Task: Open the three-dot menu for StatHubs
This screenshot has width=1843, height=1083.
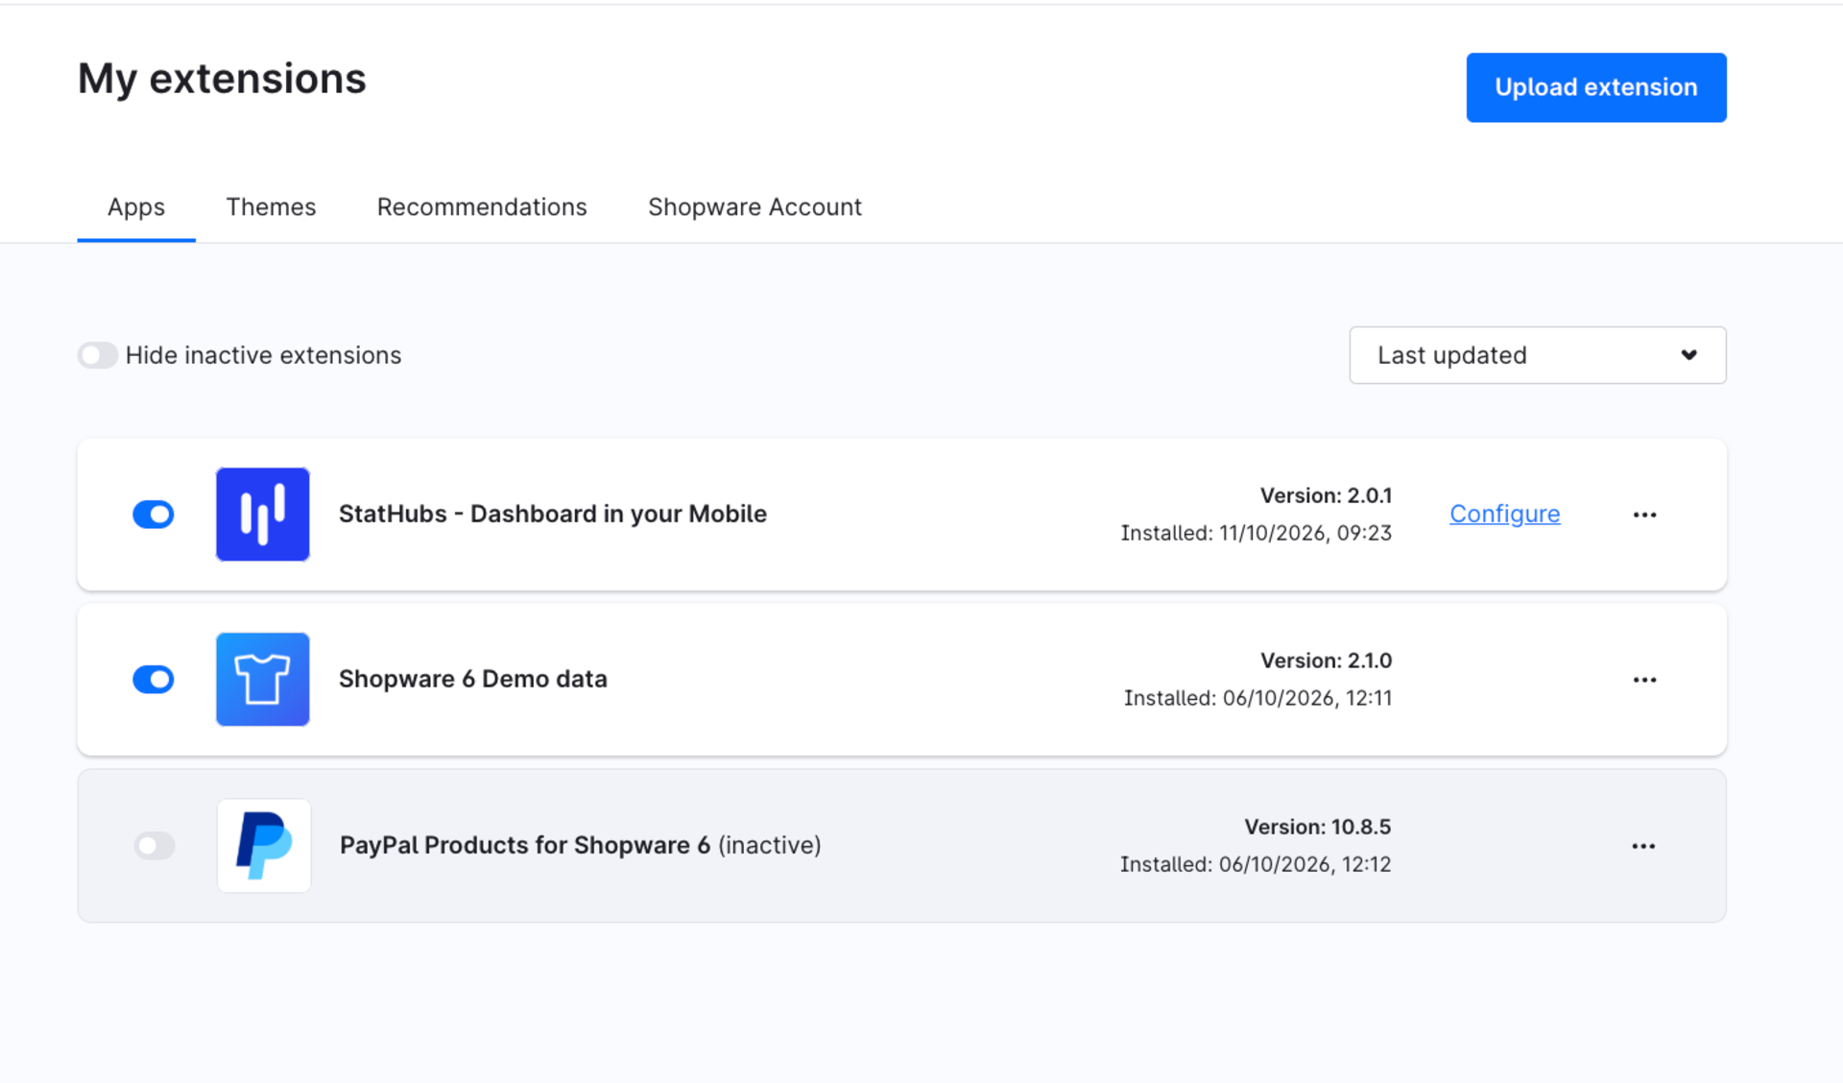Action: [1644, 515]
